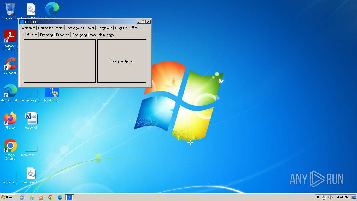Close the ToxidPP window
Viewport: 357px width, 201px height.
point(148,22)
